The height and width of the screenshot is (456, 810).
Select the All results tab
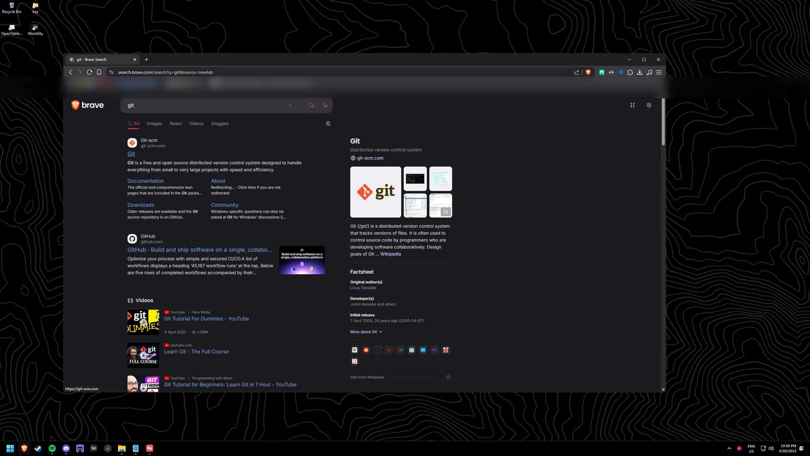(x=134, y=123)
